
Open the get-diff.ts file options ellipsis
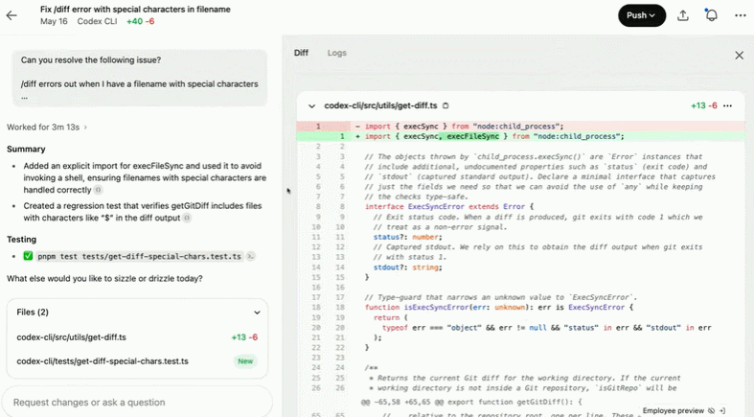coord(727,105)
